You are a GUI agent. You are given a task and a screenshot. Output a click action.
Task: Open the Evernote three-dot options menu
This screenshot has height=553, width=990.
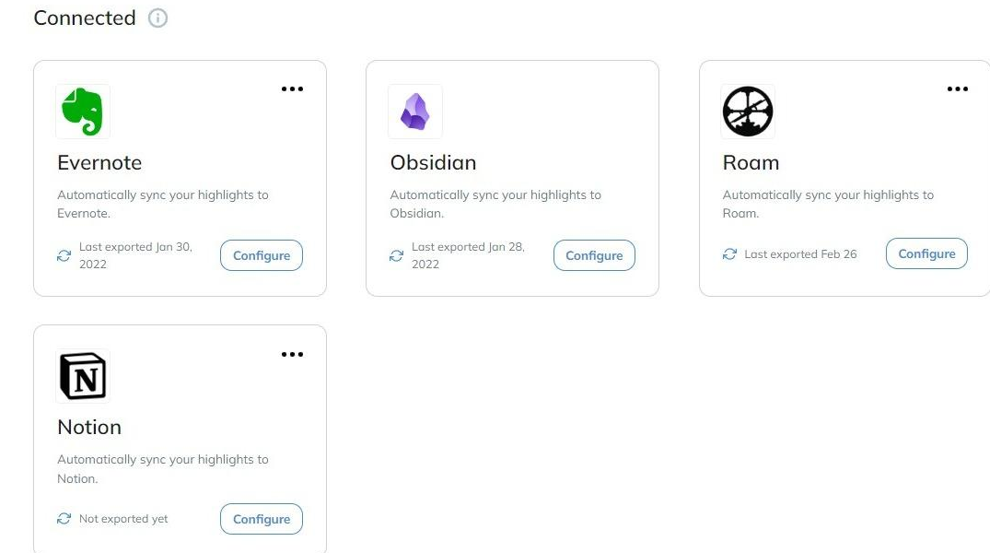(x=292, y=89)
